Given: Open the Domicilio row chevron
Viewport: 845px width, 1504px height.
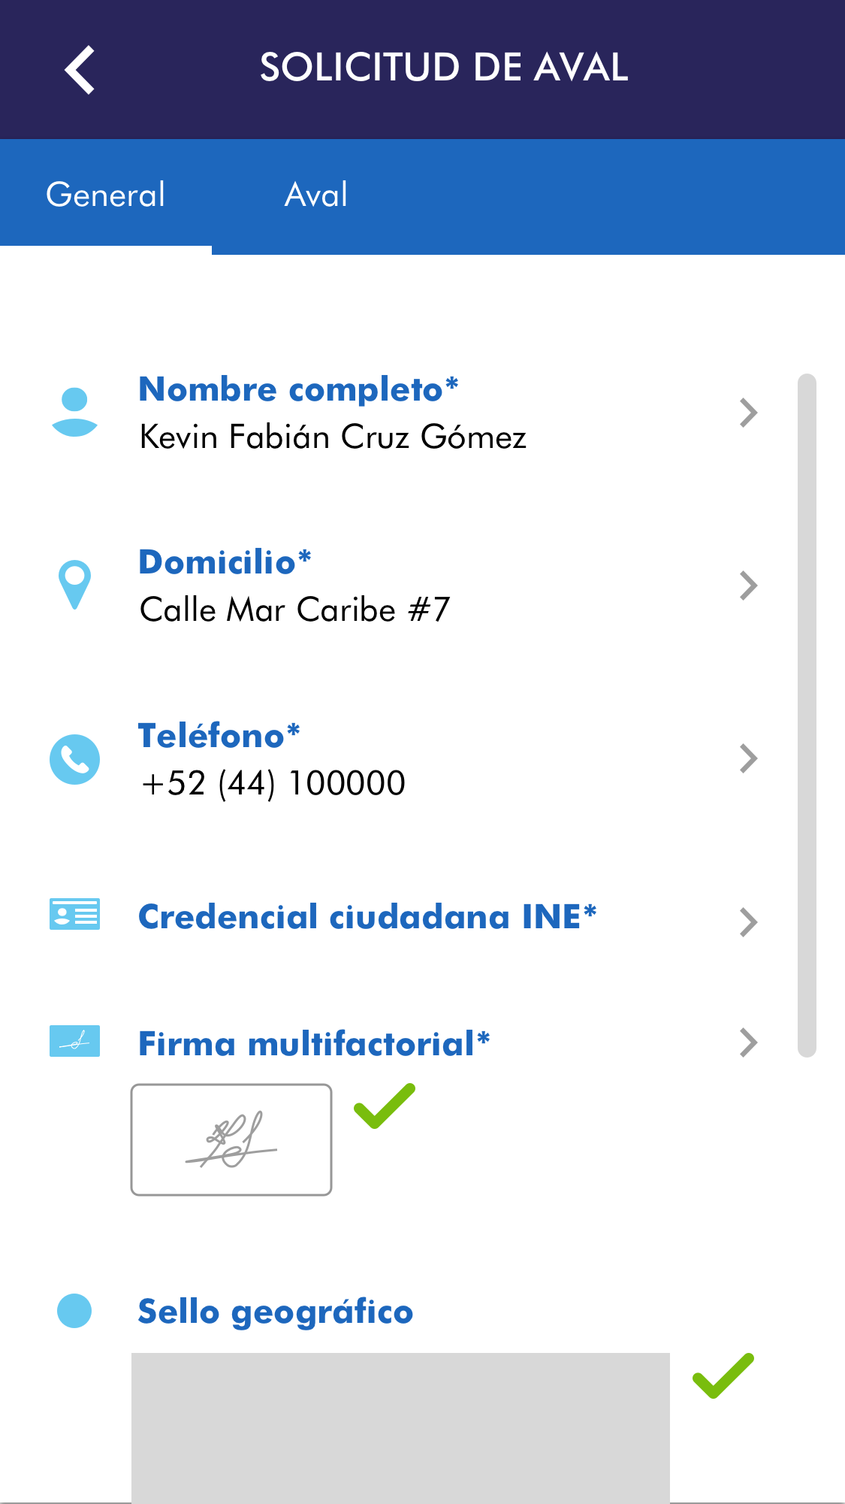Looking at the screenshot, I should (748, 586).
